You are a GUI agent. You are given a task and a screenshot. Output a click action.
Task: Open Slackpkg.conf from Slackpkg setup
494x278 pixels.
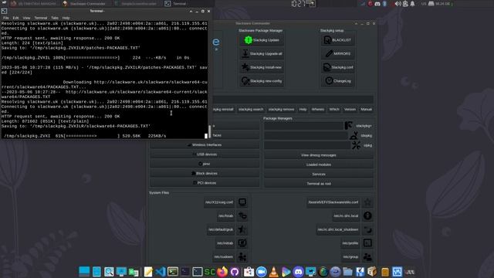(x=338, y=67)
